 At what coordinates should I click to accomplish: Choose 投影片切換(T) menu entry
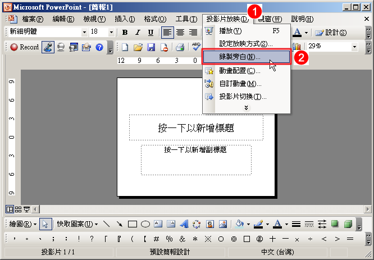coord(247,97)
